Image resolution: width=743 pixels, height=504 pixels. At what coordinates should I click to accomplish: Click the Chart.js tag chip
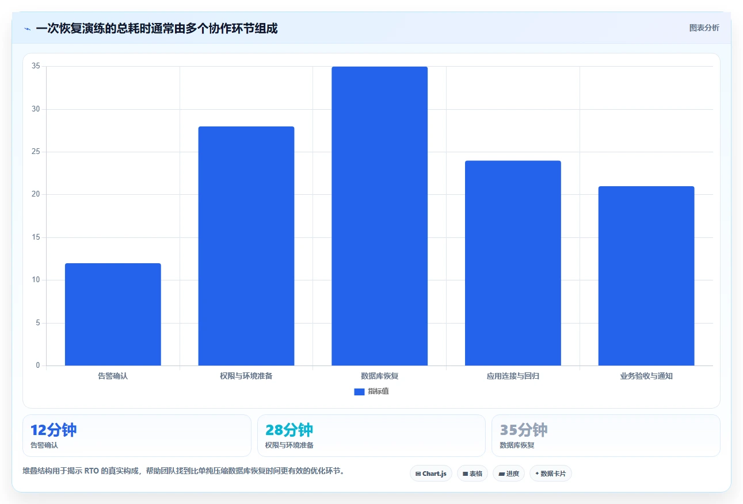[431, 474]
